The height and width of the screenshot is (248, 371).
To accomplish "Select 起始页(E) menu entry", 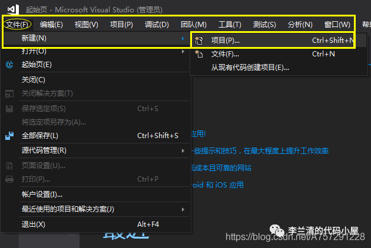I will pyautogui.click(x=96, y=65).
